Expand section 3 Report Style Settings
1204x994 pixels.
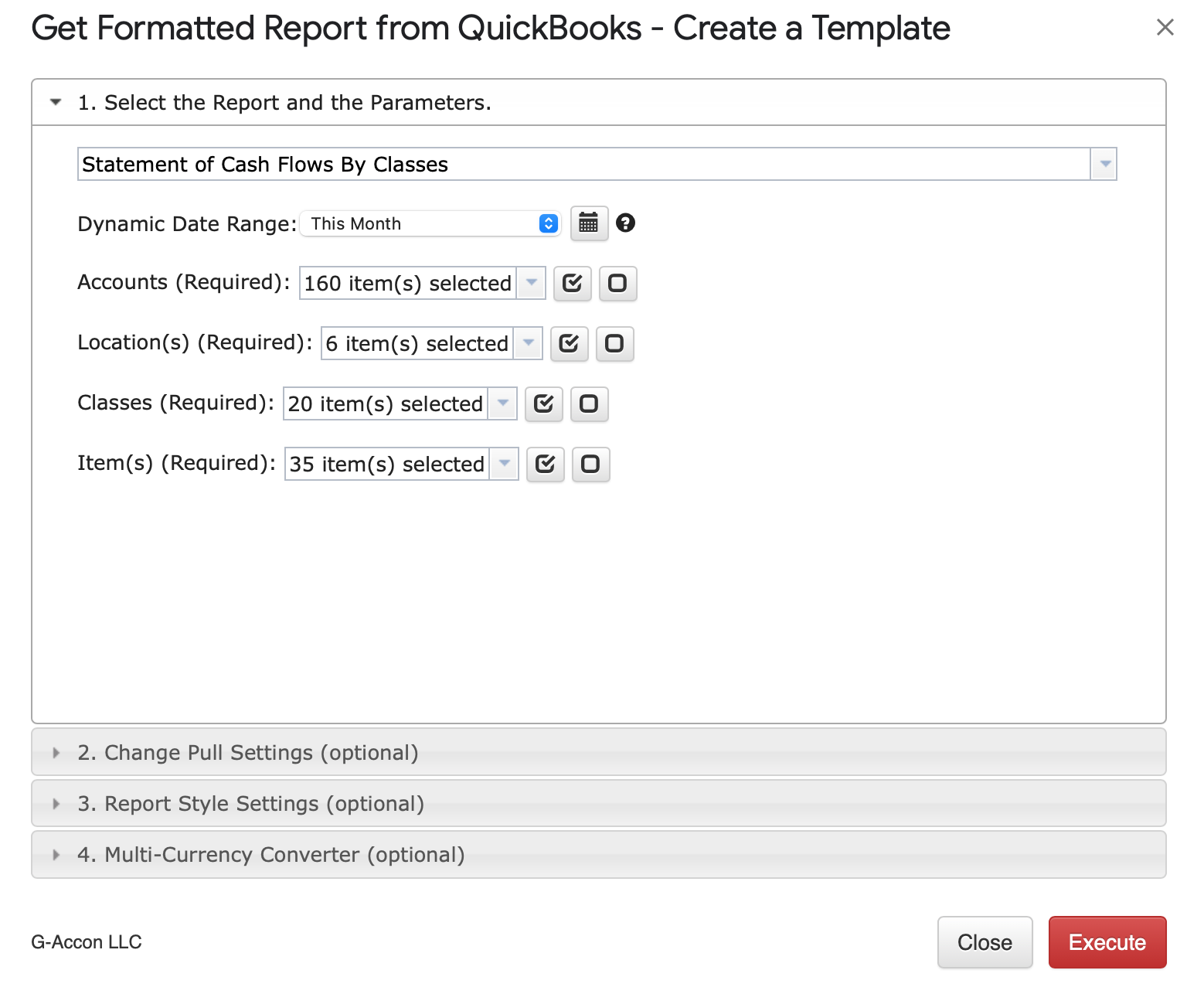[x=598, y=803]
